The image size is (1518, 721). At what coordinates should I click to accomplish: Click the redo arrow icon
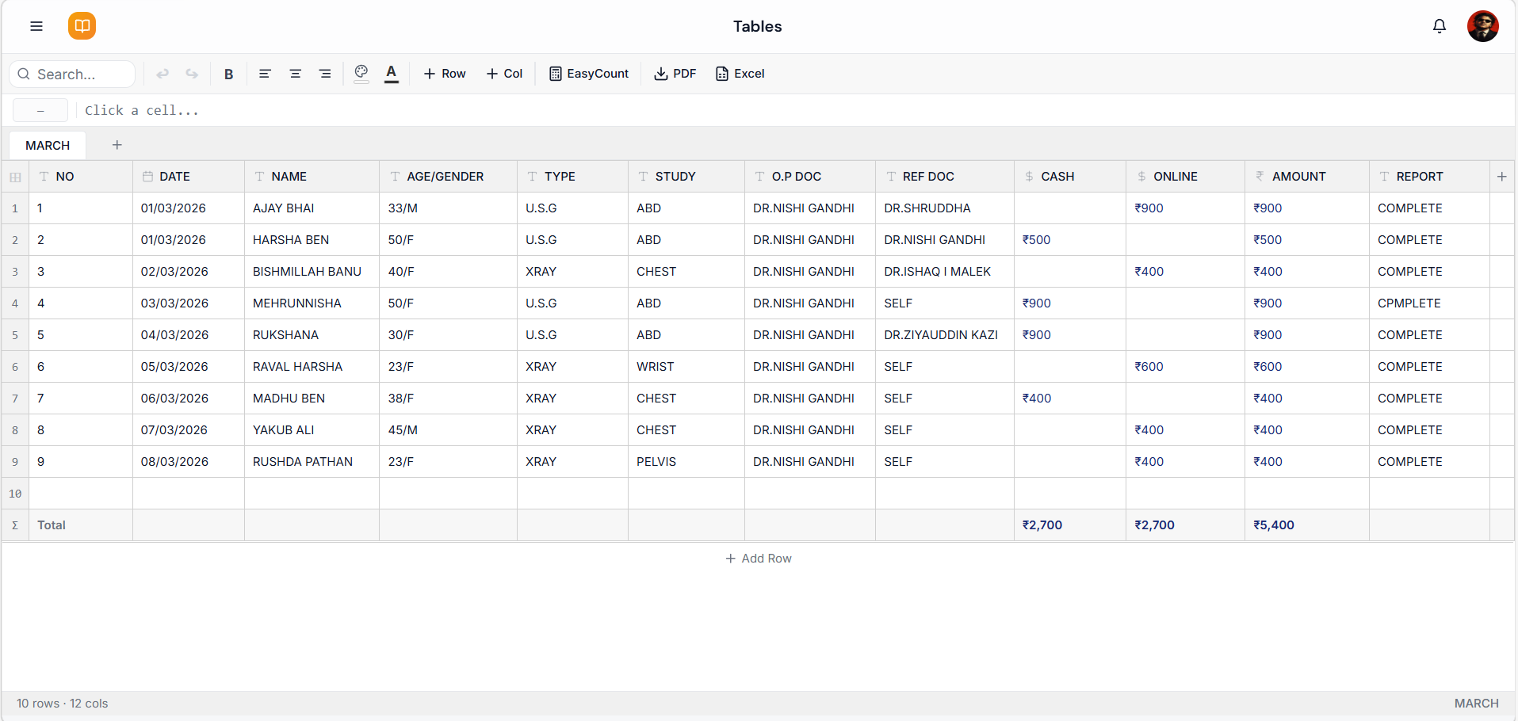[191, 73]
